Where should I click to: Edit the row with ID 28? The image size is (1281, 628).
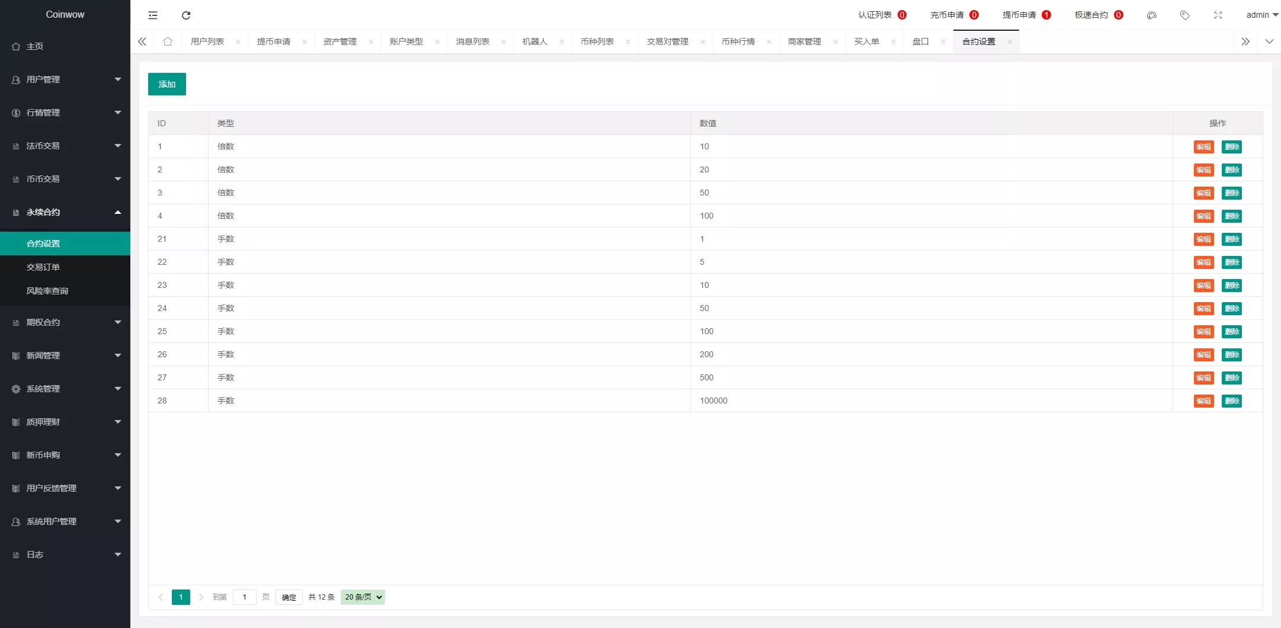1203,401
